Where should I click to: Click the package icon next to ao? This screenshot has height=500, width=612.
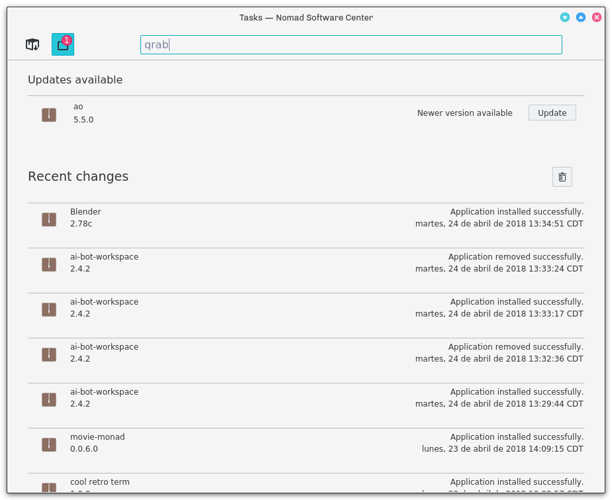pos(49,115)
